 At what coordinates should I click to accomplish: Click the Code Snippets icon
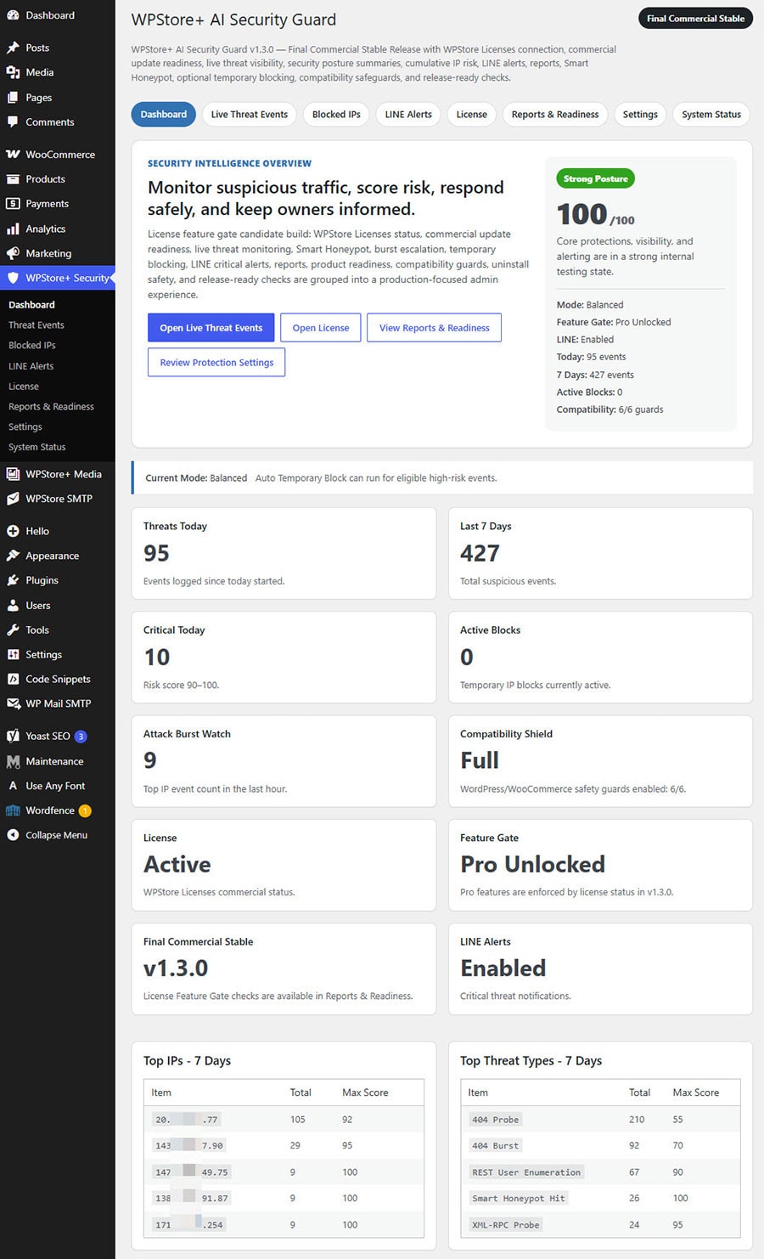tap(13, 680)
